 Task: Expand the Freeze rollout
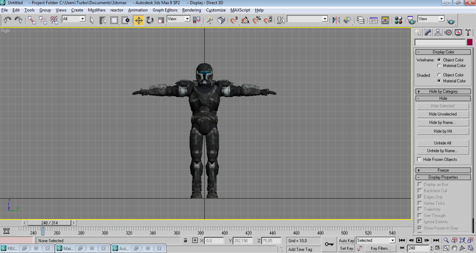pyautogui.click(x=443, y=170)
